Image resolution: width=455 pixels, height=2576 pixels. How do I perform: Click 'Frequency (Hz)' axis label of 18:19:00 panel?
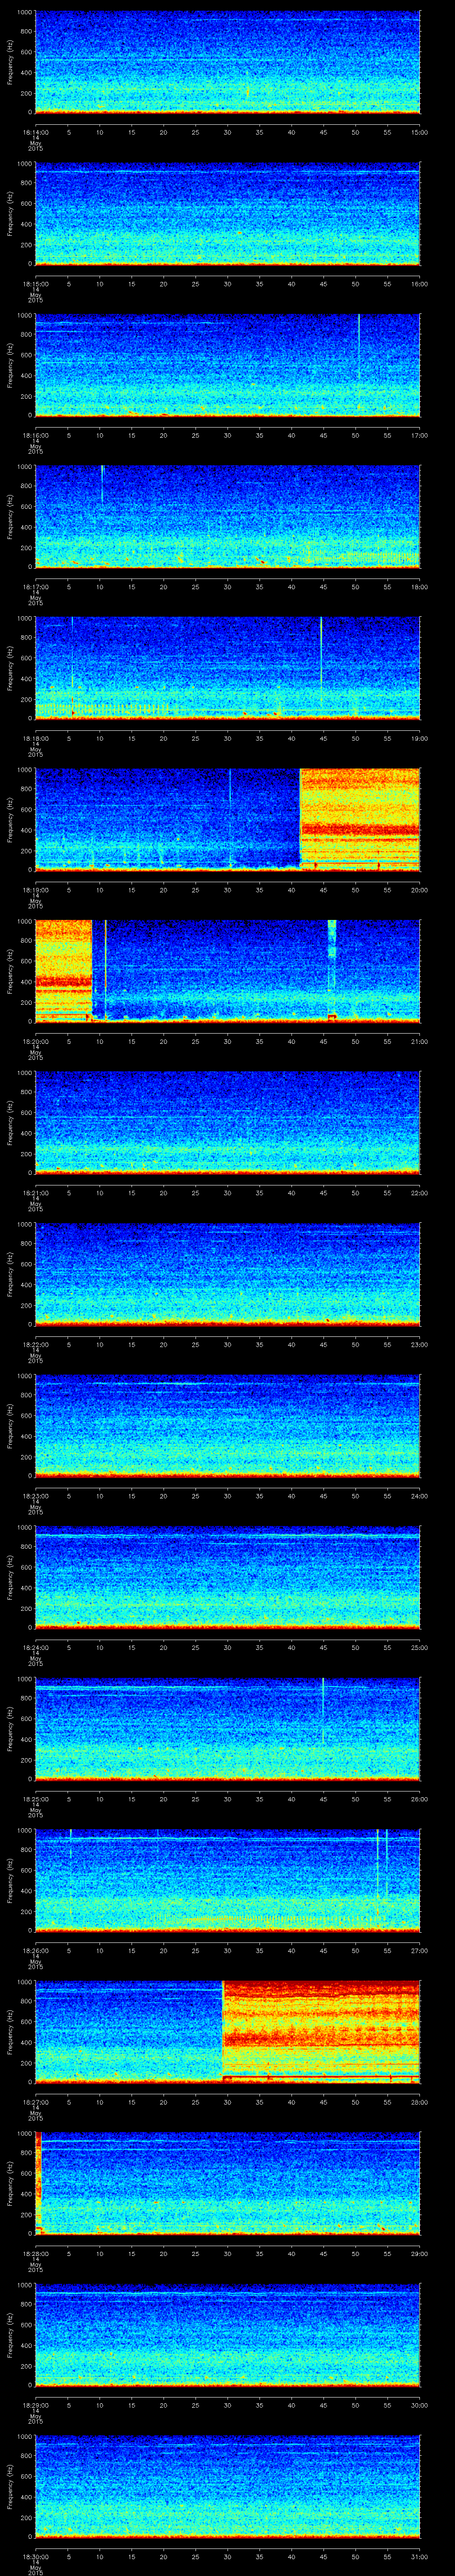point(10,819)
